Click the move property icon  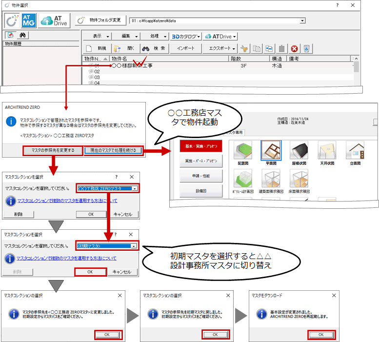[x=269, y=49]
